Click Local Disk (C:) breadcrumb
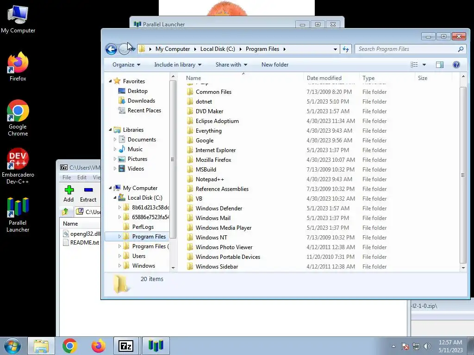This screenshot has width=474, height=355. [x=218, y=49]
